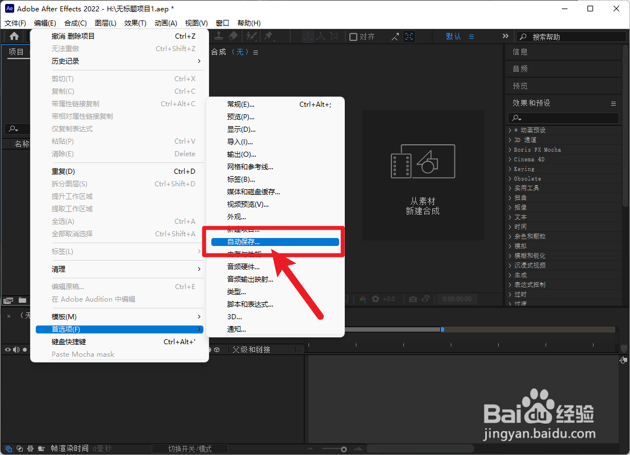The image size is (630, 455).
Task: Click the timeline zoom slider handle
Action: 344,449
